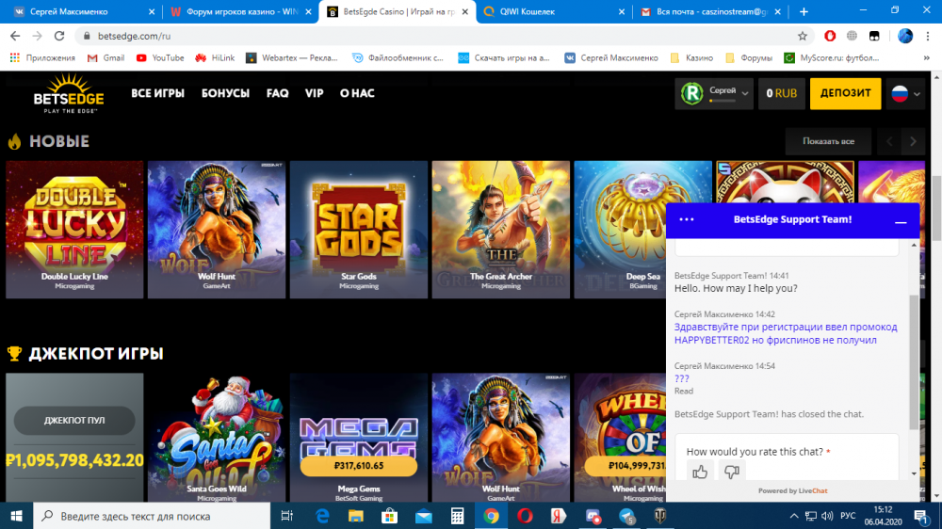Go forward in Chrome history

point(38,36)
